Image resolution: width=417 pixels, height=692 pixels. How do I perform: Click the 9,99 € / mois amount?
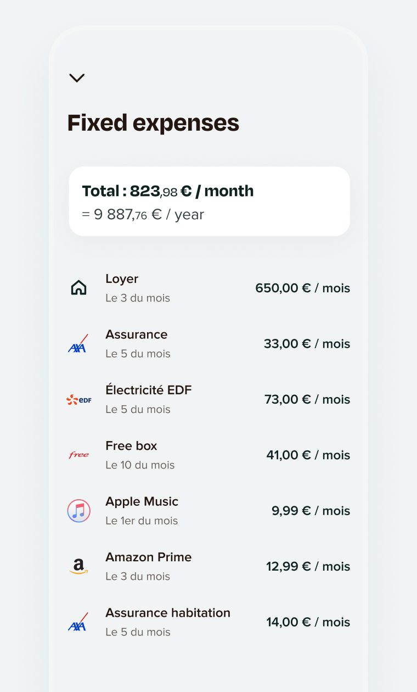tap(311, 511)
